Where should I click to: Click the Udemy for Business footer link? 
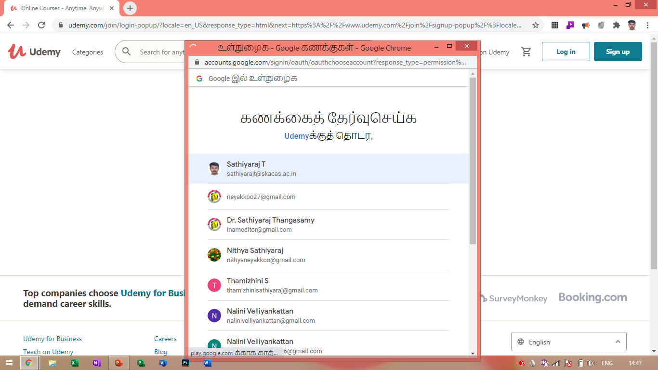click(53, 339)
